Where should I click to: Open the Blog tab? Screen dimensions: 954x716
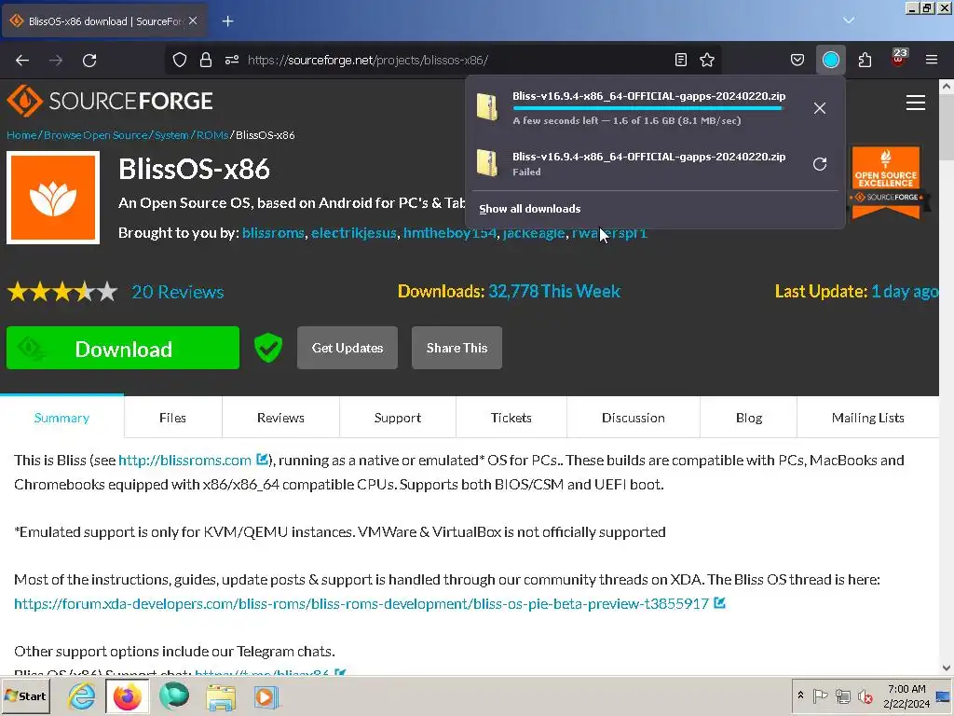749,418
